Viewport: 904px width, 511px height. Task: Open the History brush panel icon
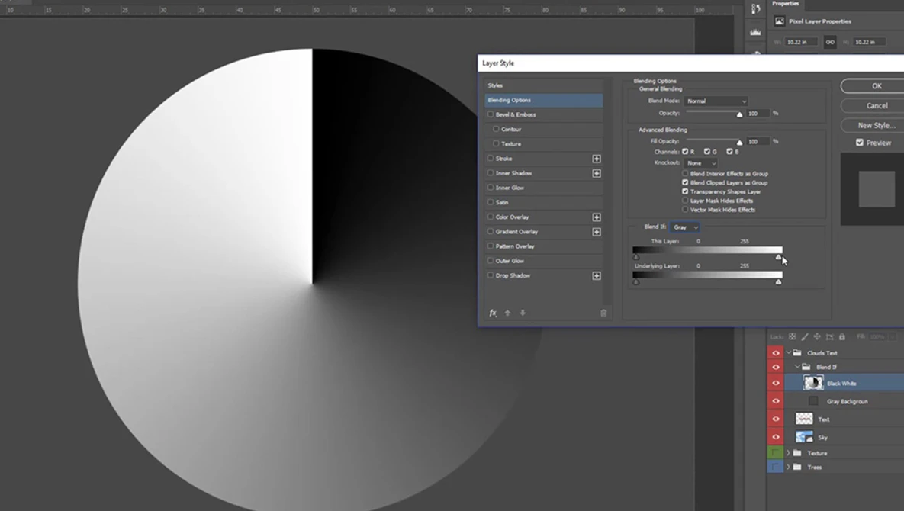coord(756,8)
